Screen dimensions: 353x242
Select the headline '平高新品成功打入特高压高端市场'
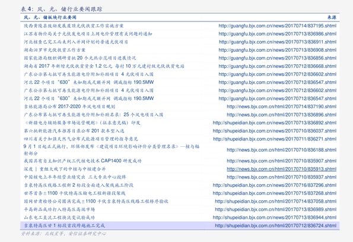coord(59,209)
